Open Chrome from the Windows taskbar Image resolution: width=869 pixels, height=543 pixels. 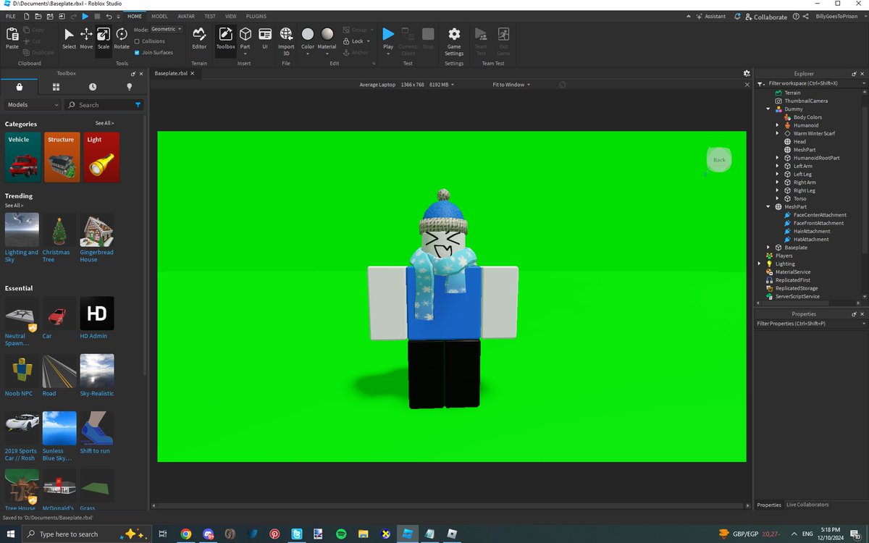click(186, 534)
